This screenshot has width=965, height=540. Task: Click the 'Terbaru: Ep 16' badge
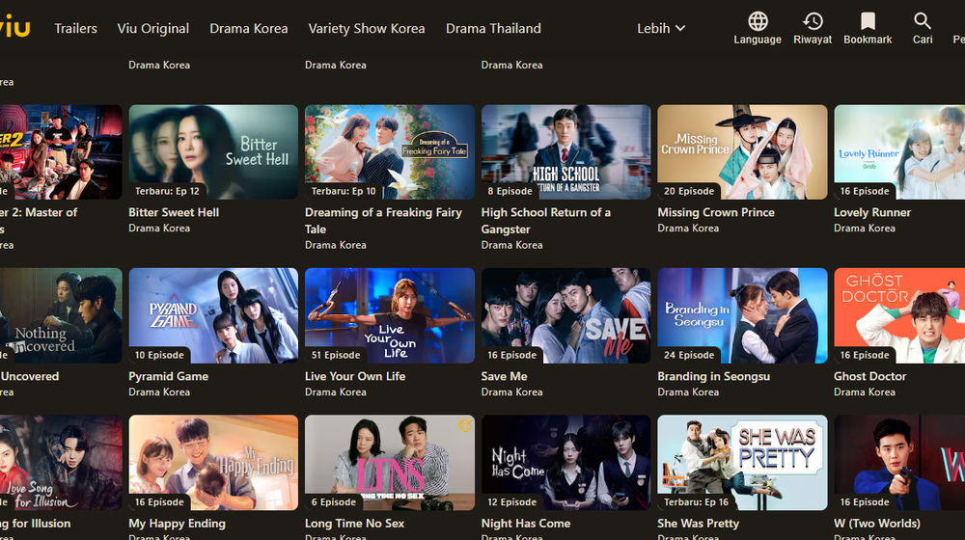(x=696, y=501)
